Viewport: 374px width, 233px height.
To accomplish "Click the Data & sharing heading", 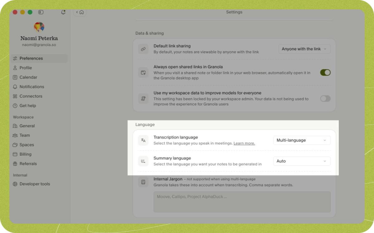I will coord(150,33).
